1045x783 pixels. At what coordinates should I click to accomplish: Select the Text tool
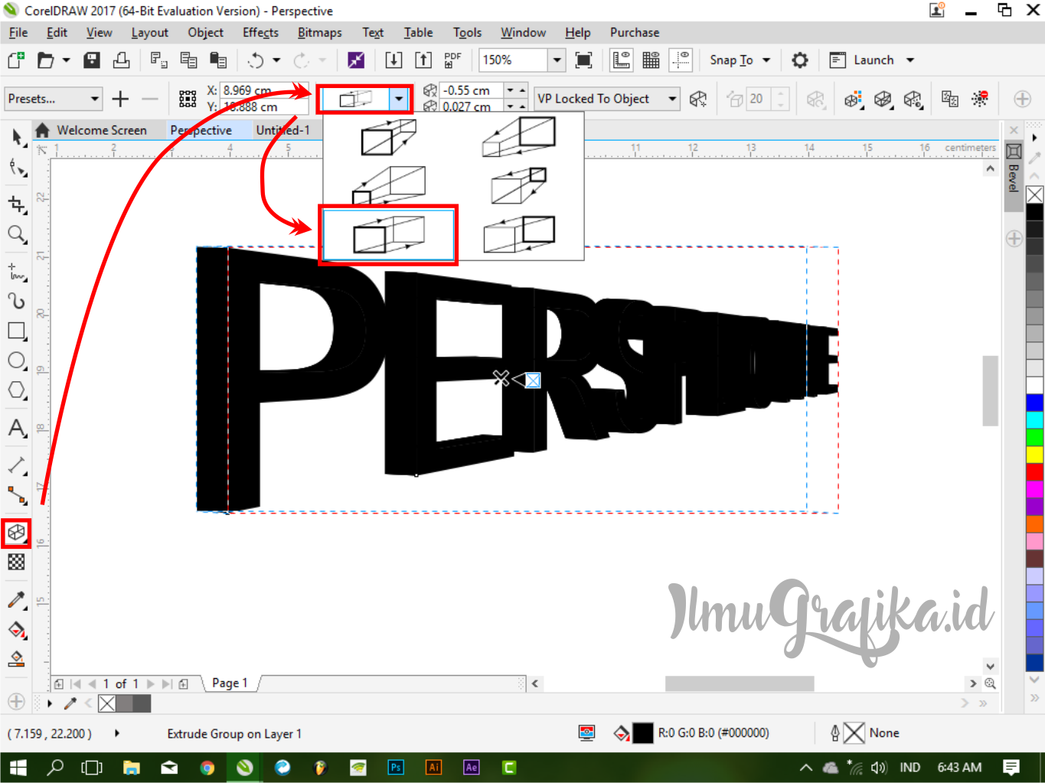point(16,429)
